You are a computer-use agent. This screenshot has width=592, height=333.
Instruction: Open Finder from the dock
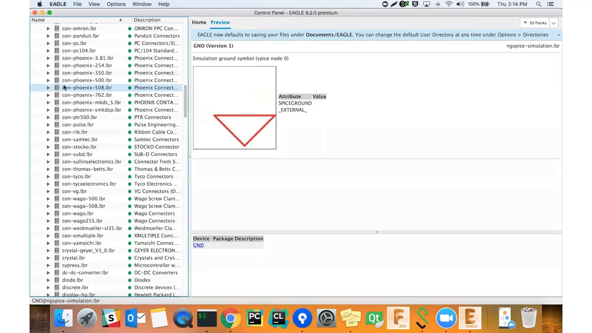click(x=63, y=318)
